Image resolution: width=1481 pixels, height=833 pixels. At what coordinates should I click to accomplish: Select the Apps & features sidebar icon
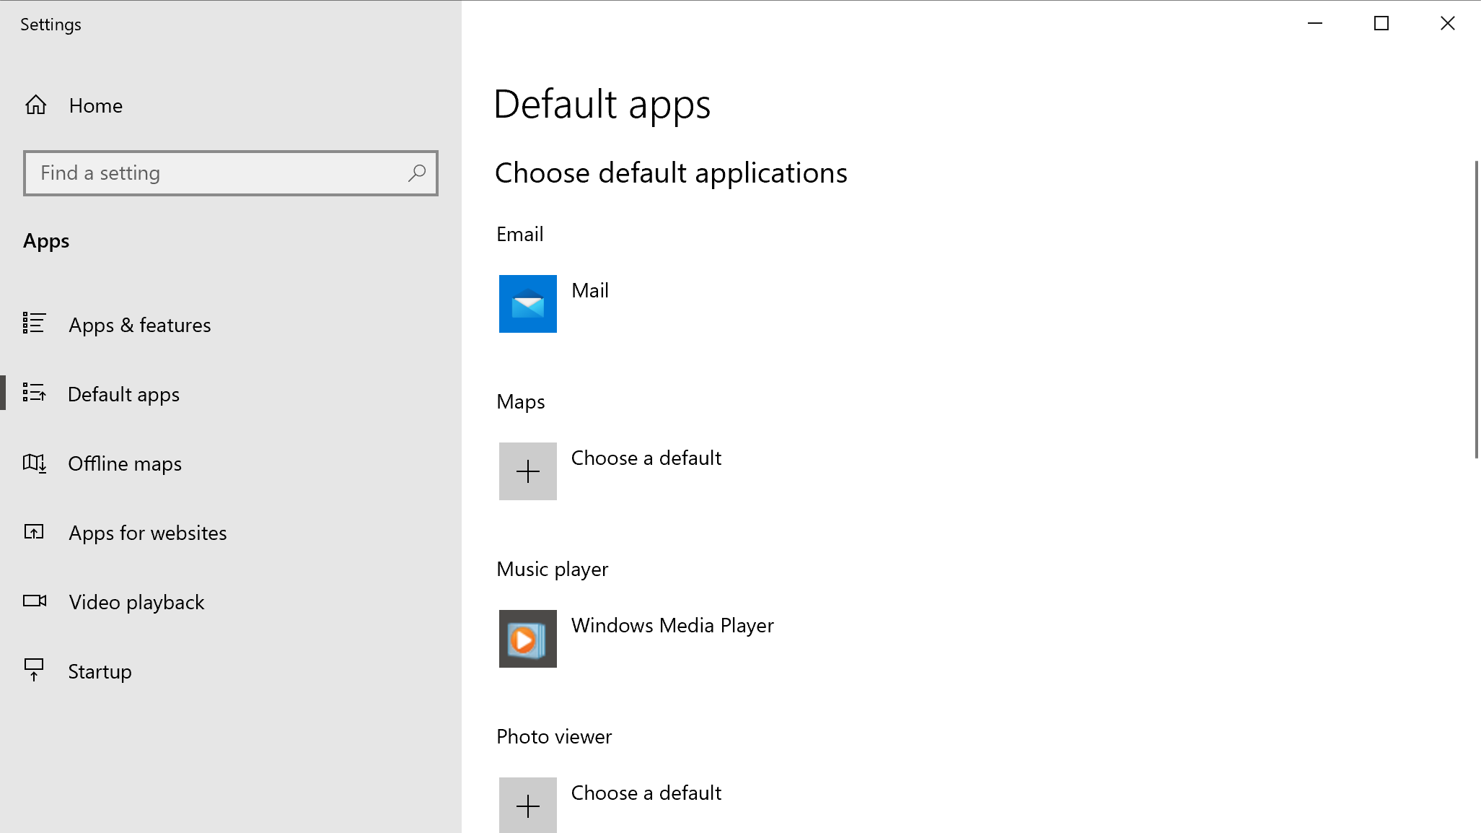(x=34, y=324)
